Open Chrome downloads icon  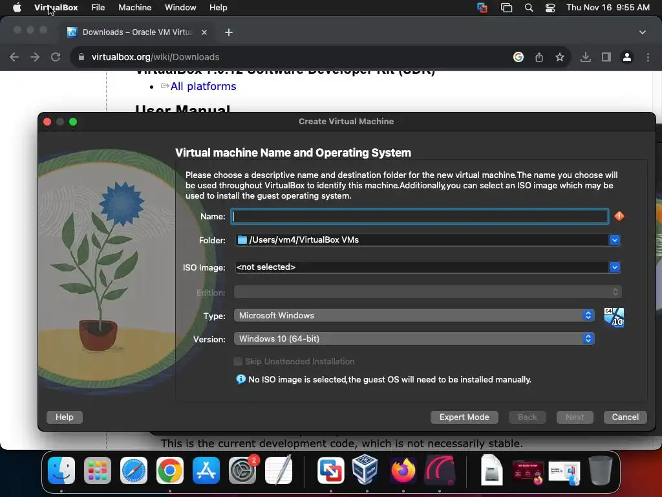pyautogui.click(x=586, y=57)
